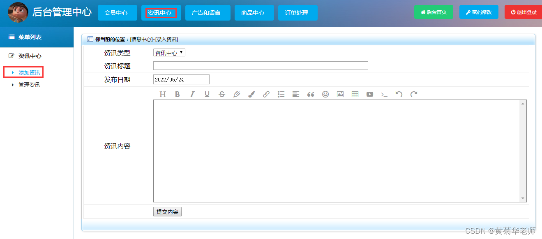
Task: Click the avatar logo in header
Action: click(x=18, y=12)
